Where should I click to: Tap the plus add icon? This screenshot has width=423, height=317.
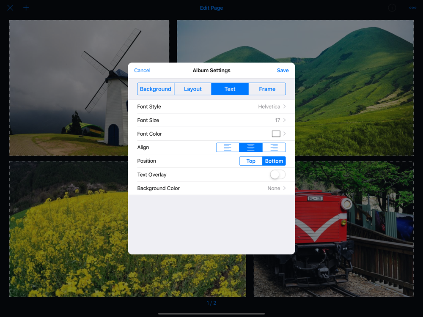point(26,8)
